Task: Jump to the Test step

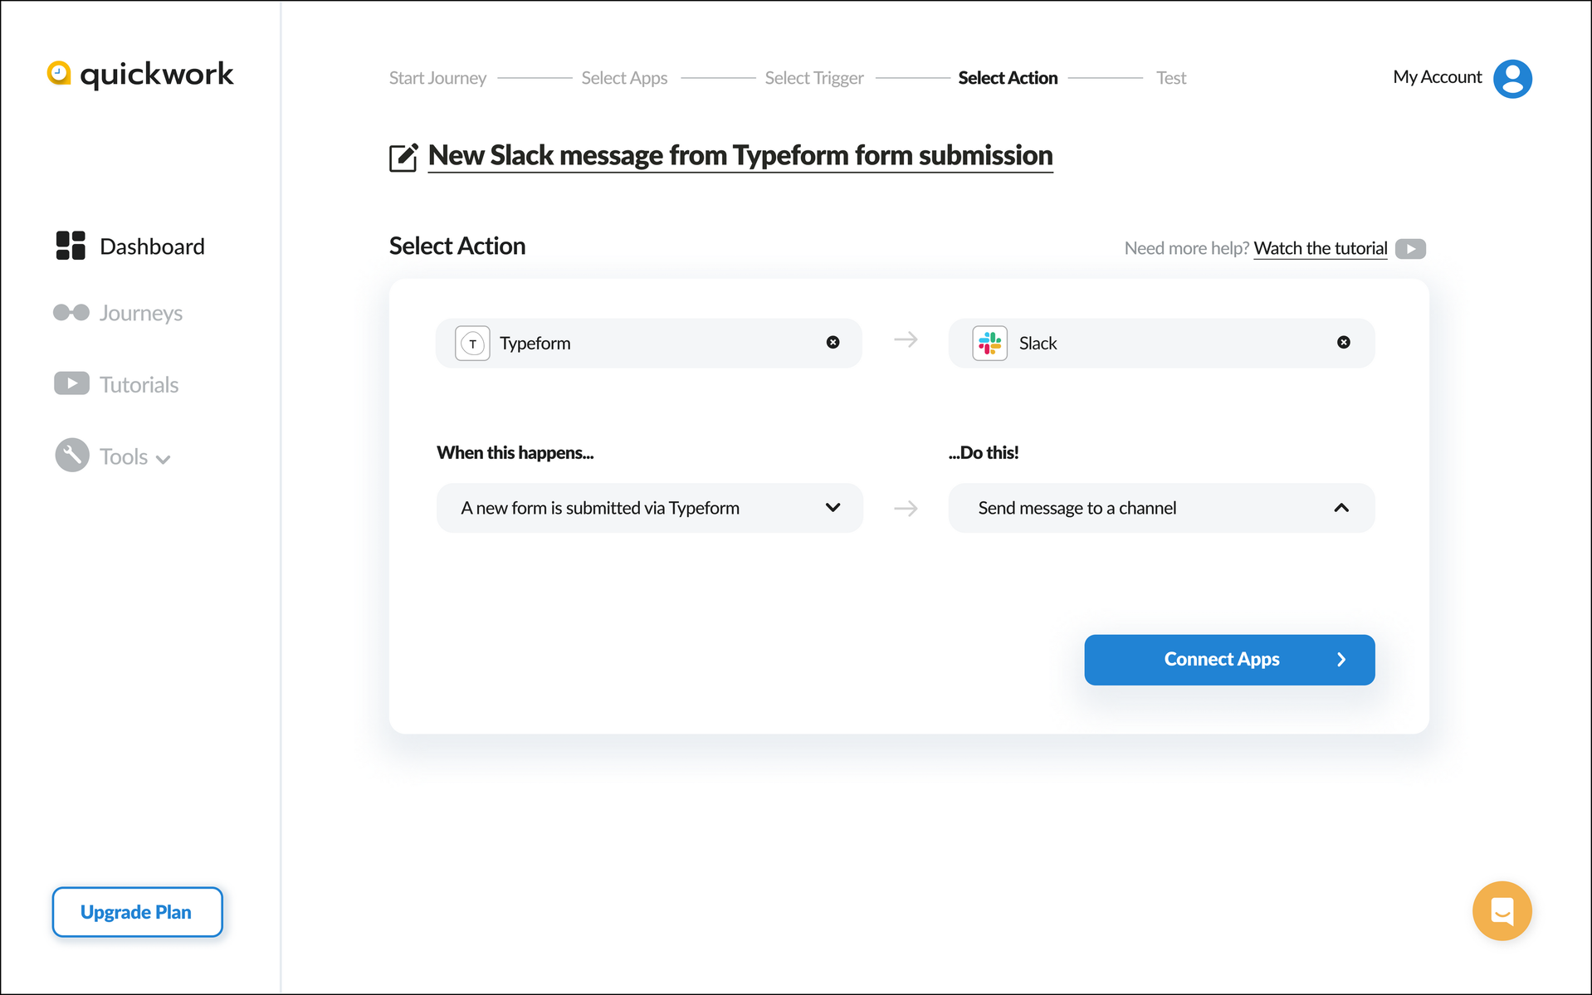Action: tap(1171, 78)
